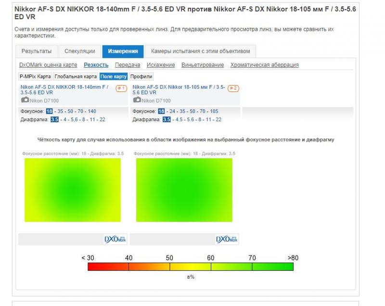Select the P-MPix Карта view
Image resolution: width=385 pixels, height=306 pixels.
35,76
